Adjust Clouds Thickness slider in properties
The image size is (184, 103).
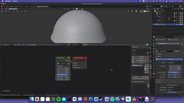pyautogui.click(x=175, y=72)
